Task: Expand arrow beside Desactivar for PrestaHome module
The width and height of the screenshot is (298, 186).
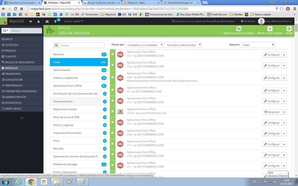Action: 284,112
